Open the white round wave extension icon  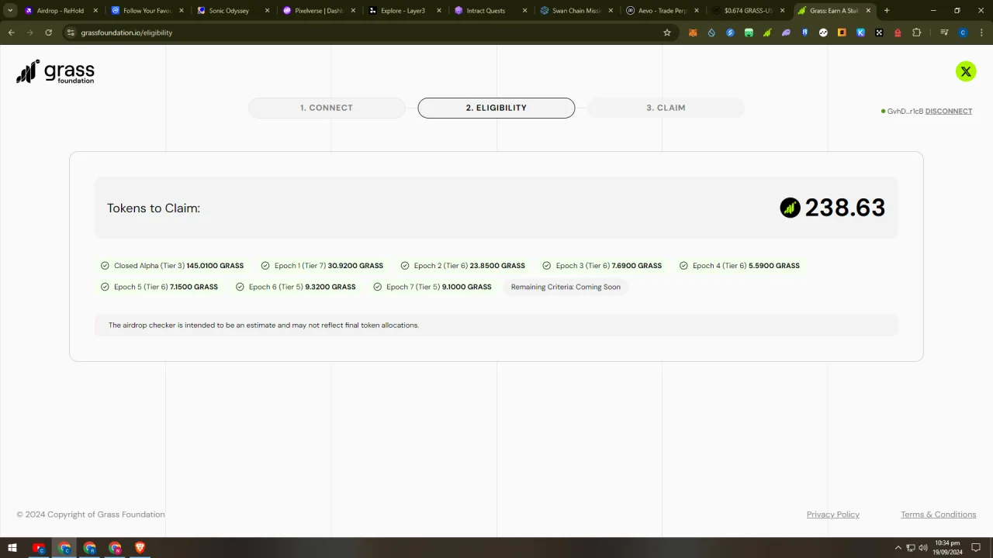tap(823, 33)
